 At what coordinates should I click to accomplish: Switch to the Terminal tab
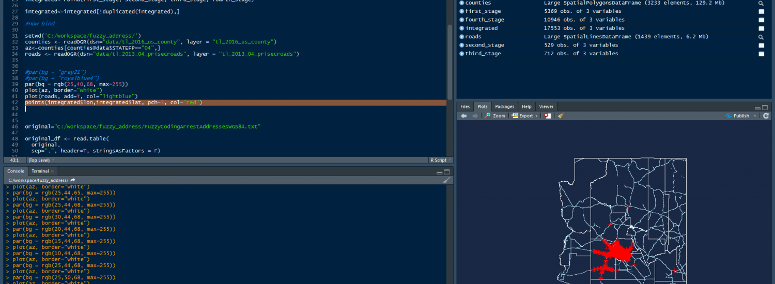click(40, 171)
